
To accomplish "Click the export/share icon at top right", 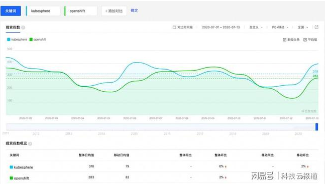I will (316, 27).
